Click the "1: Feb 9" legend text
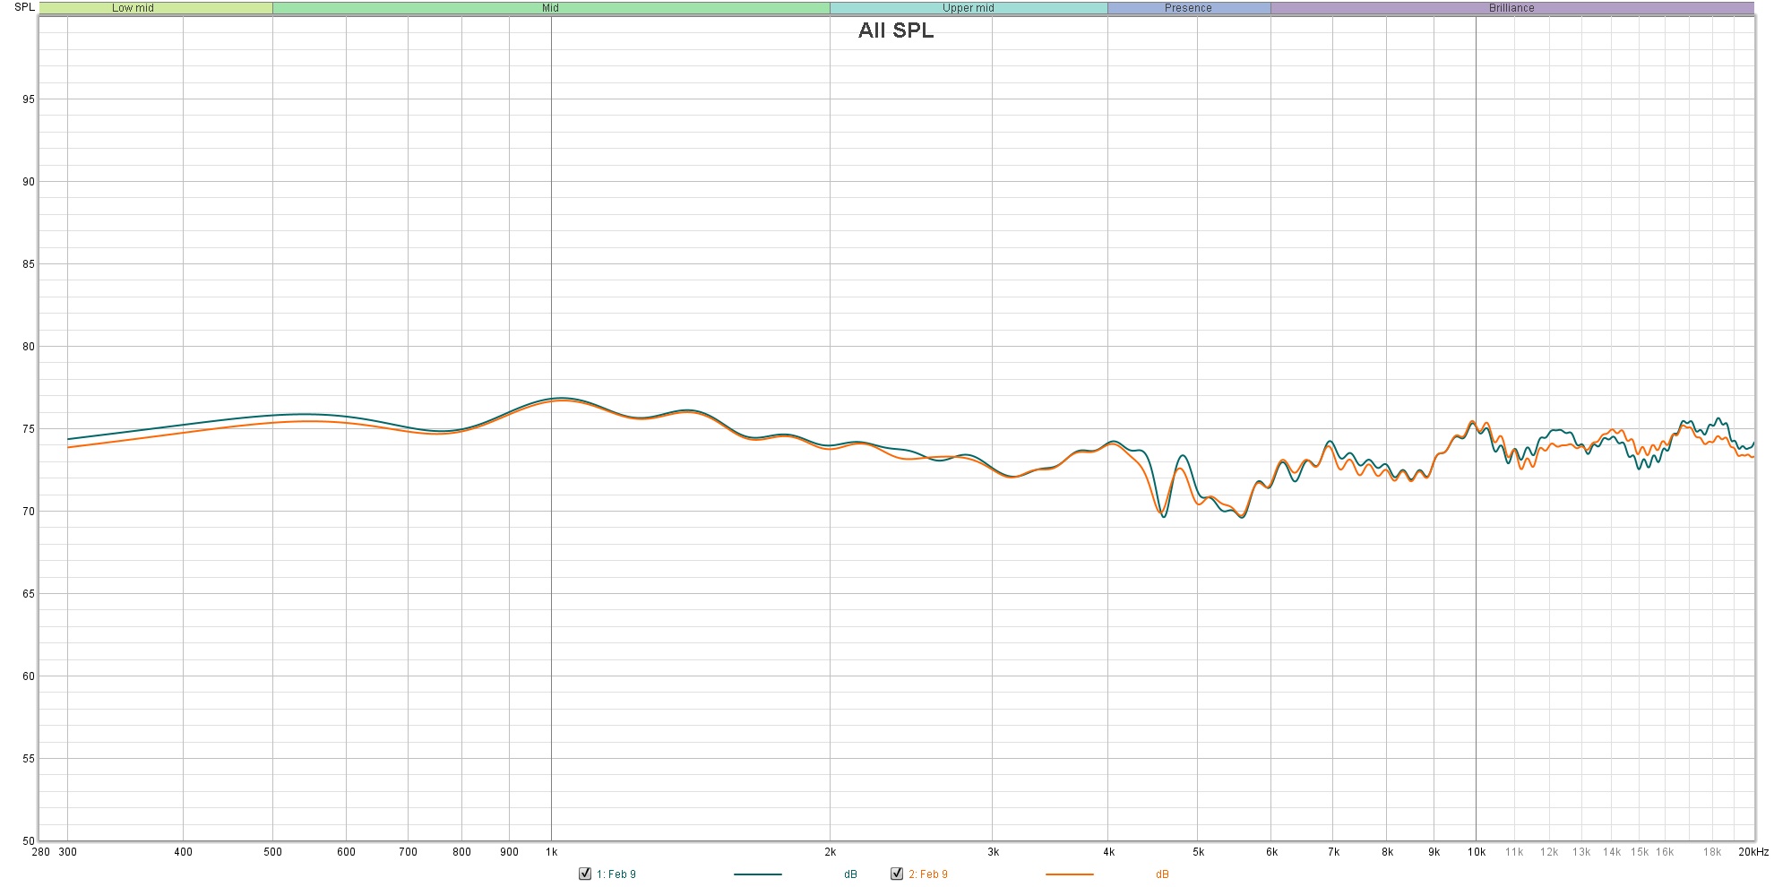The image size is (1774, 887). tap(616, 874)
